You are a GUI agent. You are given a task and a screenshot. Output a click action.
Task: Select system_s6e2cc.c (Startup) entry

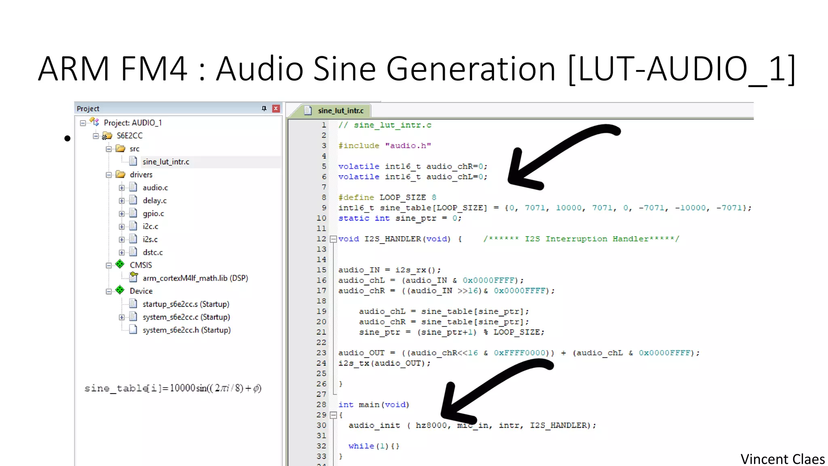click(x=186, y=317)
